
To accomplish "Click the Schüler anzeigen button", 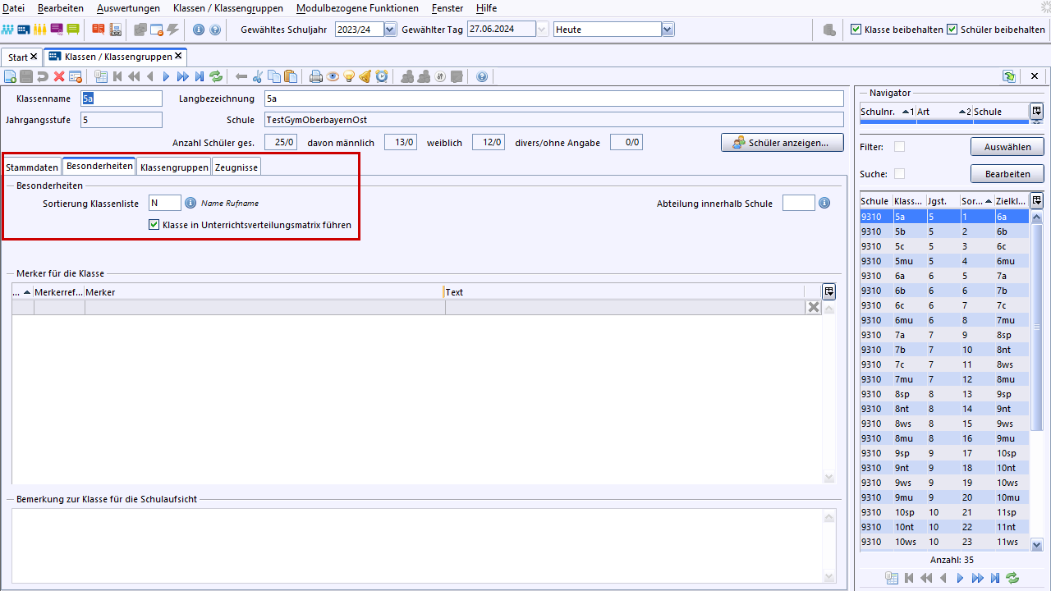I will (x=783, y=143).
